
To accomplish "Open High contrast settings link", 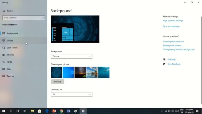I will click(x=173, y=21).
